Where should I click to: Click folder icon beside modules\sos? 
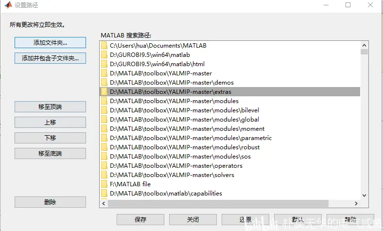coord(104,157)
